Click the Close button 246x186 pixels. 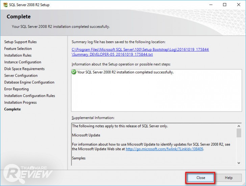click(200, 178)
